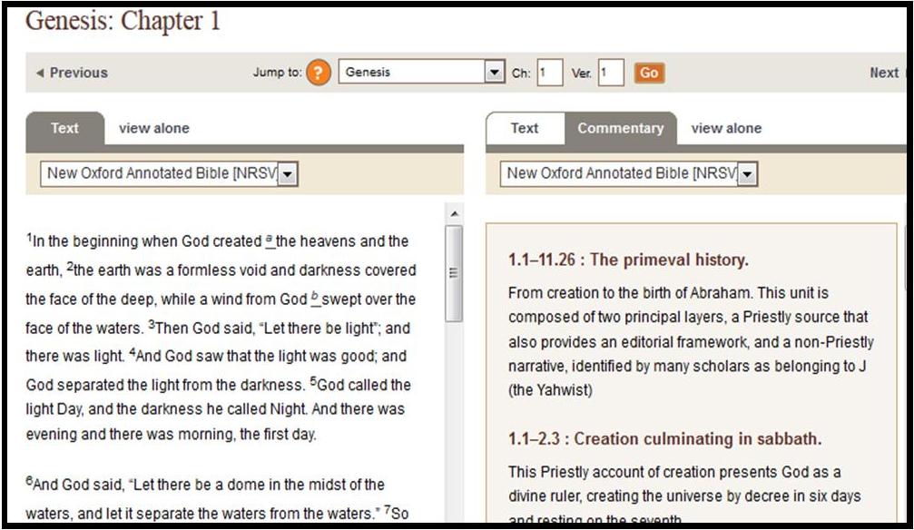Select the Commentary tab
Viewport: 914px width, 530px height.
point(620,128)
